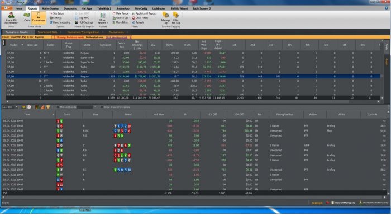Expand the More Reports dropdown
The width and height of the screenshot is (391, 220).
(x=102, y=18)
